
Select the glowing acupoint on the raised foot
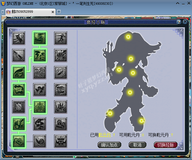[110, 114]
